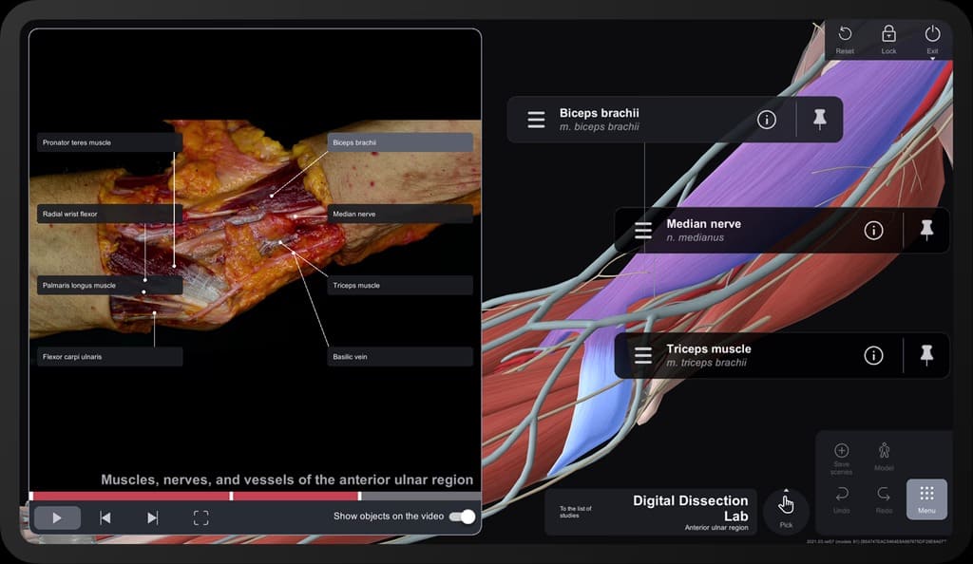The height and width of the screenshot is (564, 973).
Task: Play the dissection video
Action: click(x=56, y=517)
